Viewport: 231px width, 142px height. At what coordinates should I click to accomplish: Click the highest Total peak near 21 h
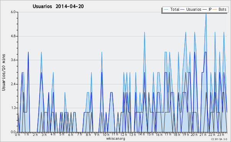point(206,13)
